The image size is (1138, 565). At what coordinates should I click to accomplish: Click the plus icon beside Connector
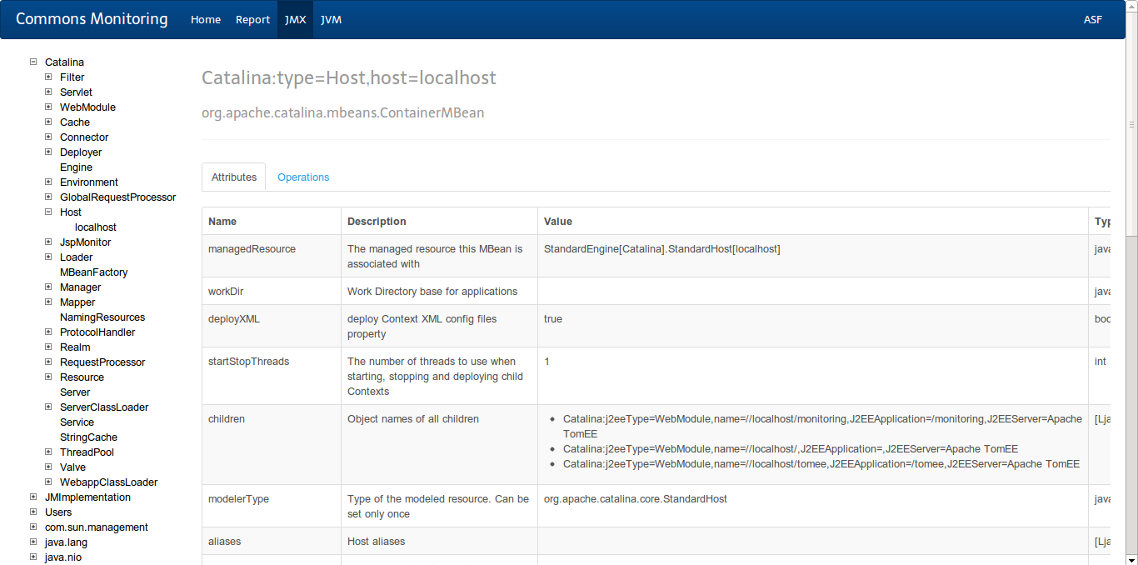point(48,137)
